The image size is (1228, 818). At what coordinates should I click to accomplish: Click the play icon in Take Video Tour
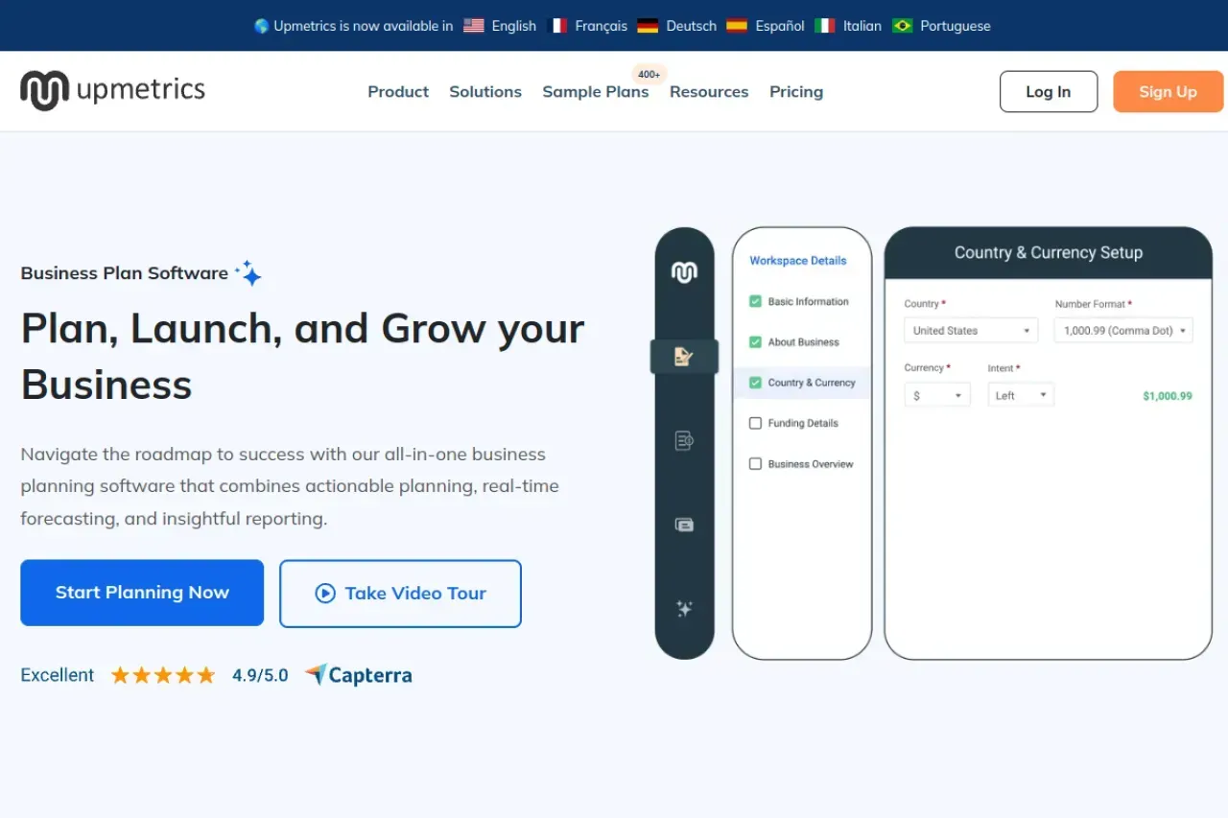pos(325,594)
